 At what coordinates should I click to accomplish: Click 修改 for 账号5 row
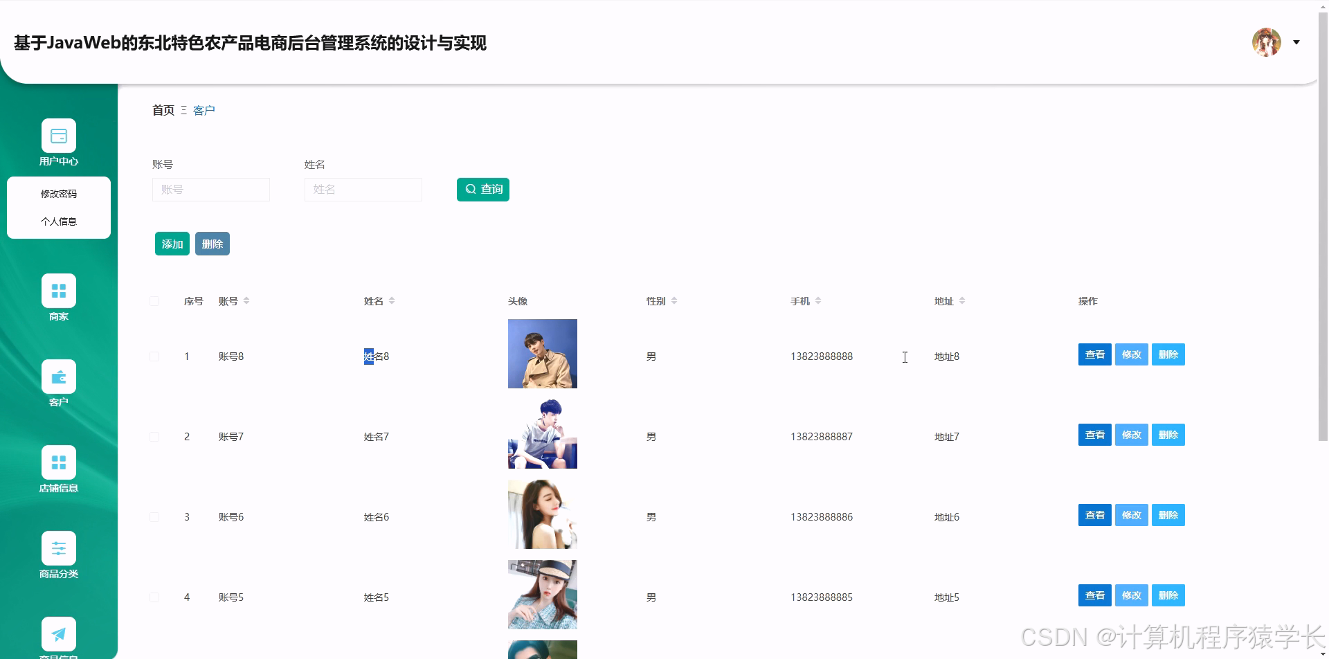1132,595
